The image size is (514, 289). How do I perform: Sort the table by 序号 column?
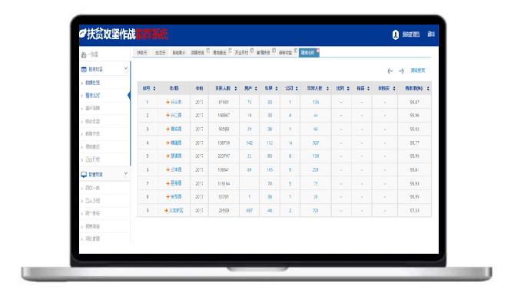pos(154,89)
